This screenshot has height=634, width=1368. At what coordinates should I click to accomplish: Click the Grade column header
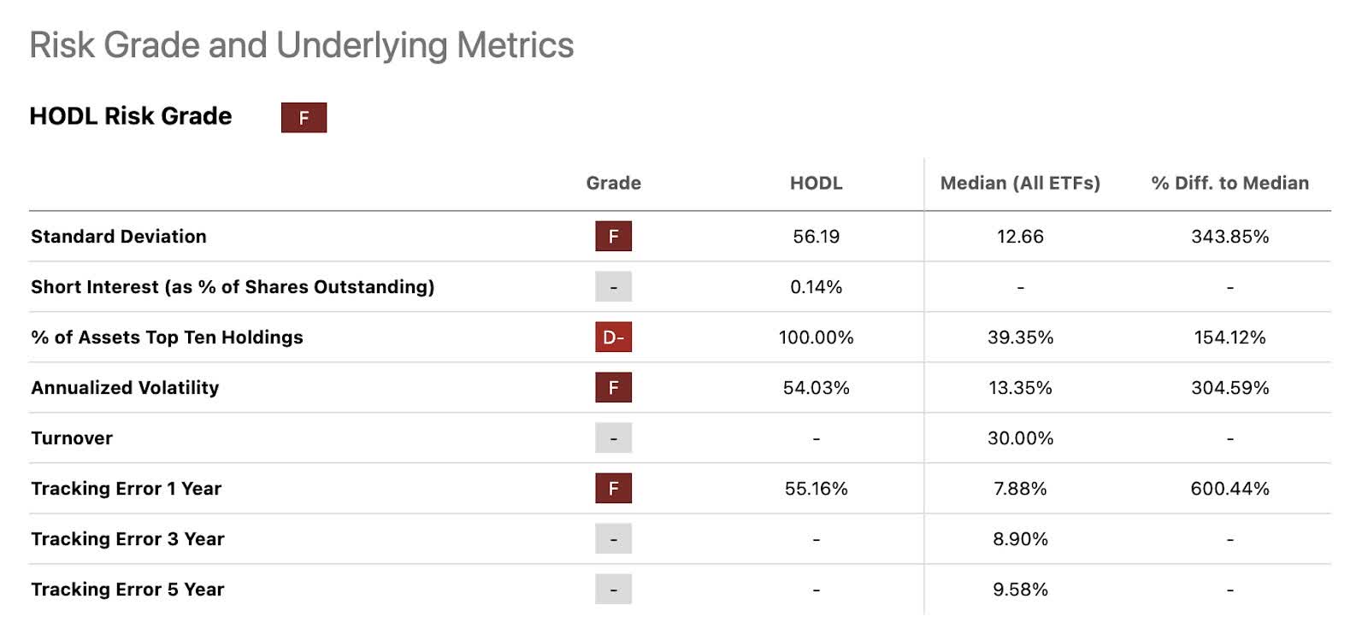[x=613, y=183]
